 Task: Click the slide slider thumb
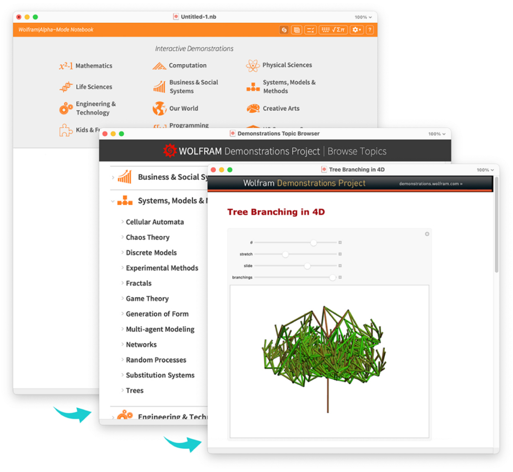coord(307,266)
